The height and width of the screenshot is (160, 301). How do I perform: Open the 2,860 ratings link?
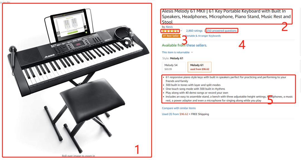click(x=194, y=31)
